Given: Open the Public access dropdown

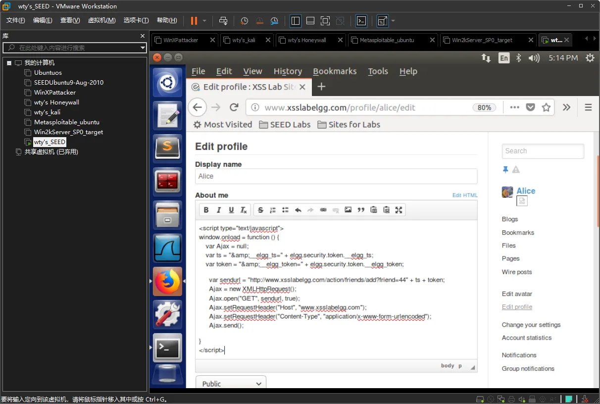Looking at the screenshot, I should point(231,384).
